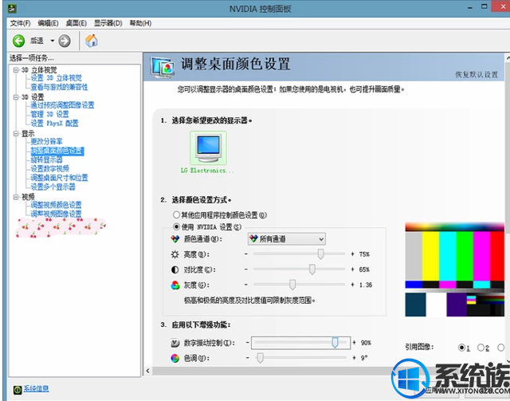This screenshot has width=510, height=401.
Task: Click the contrast half-circle icon
Action: (175, 269)
